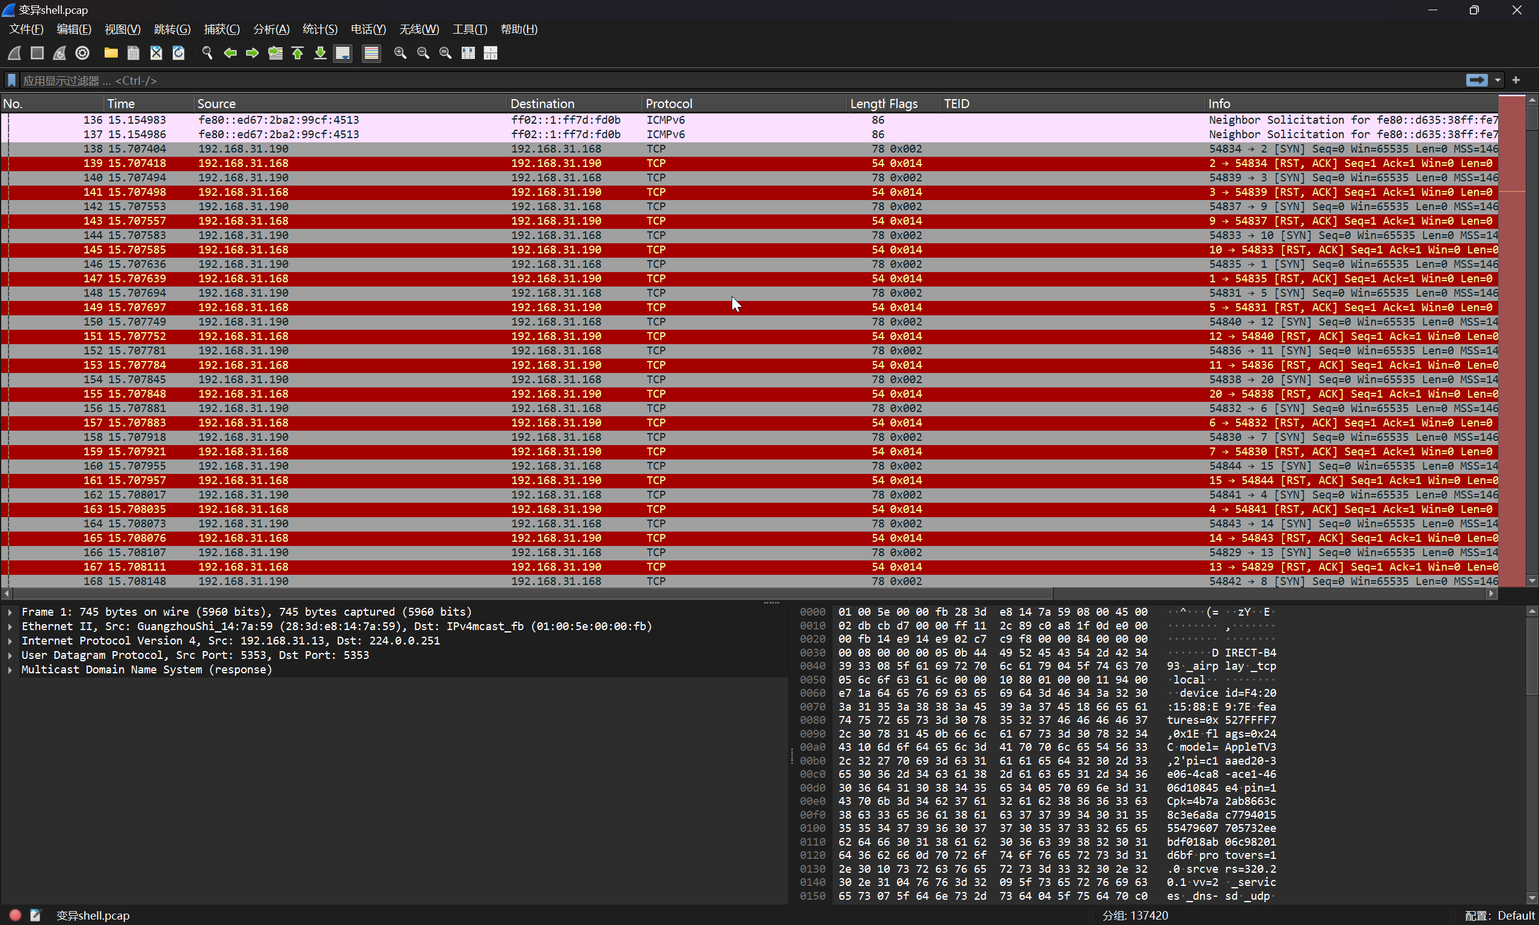Sort by the Destination column header
The width and height of the screenshot is (1539, 925).
pyautogui.click(x=575, y=103)
